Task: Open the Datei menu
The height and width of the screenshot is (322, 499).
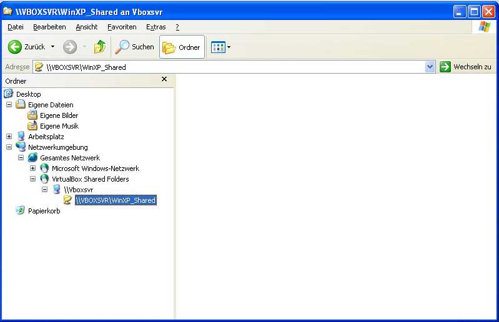Action: tap(15, 27)
